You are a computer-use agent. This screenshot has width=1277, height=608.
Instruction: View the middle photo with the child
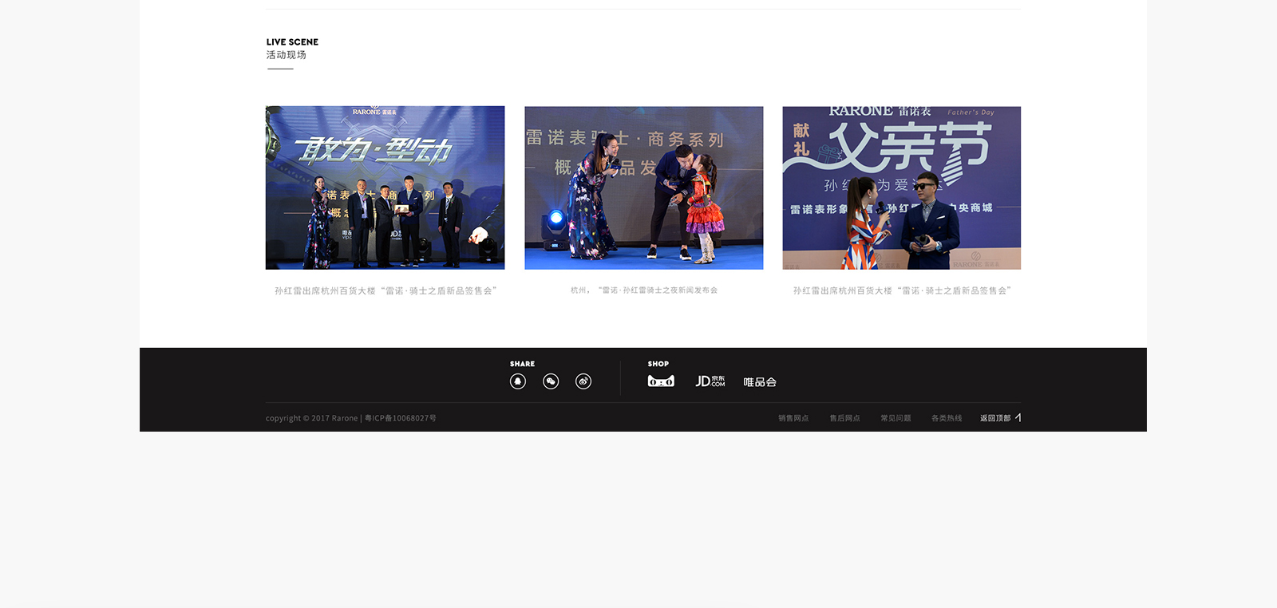tap(643, 188)
